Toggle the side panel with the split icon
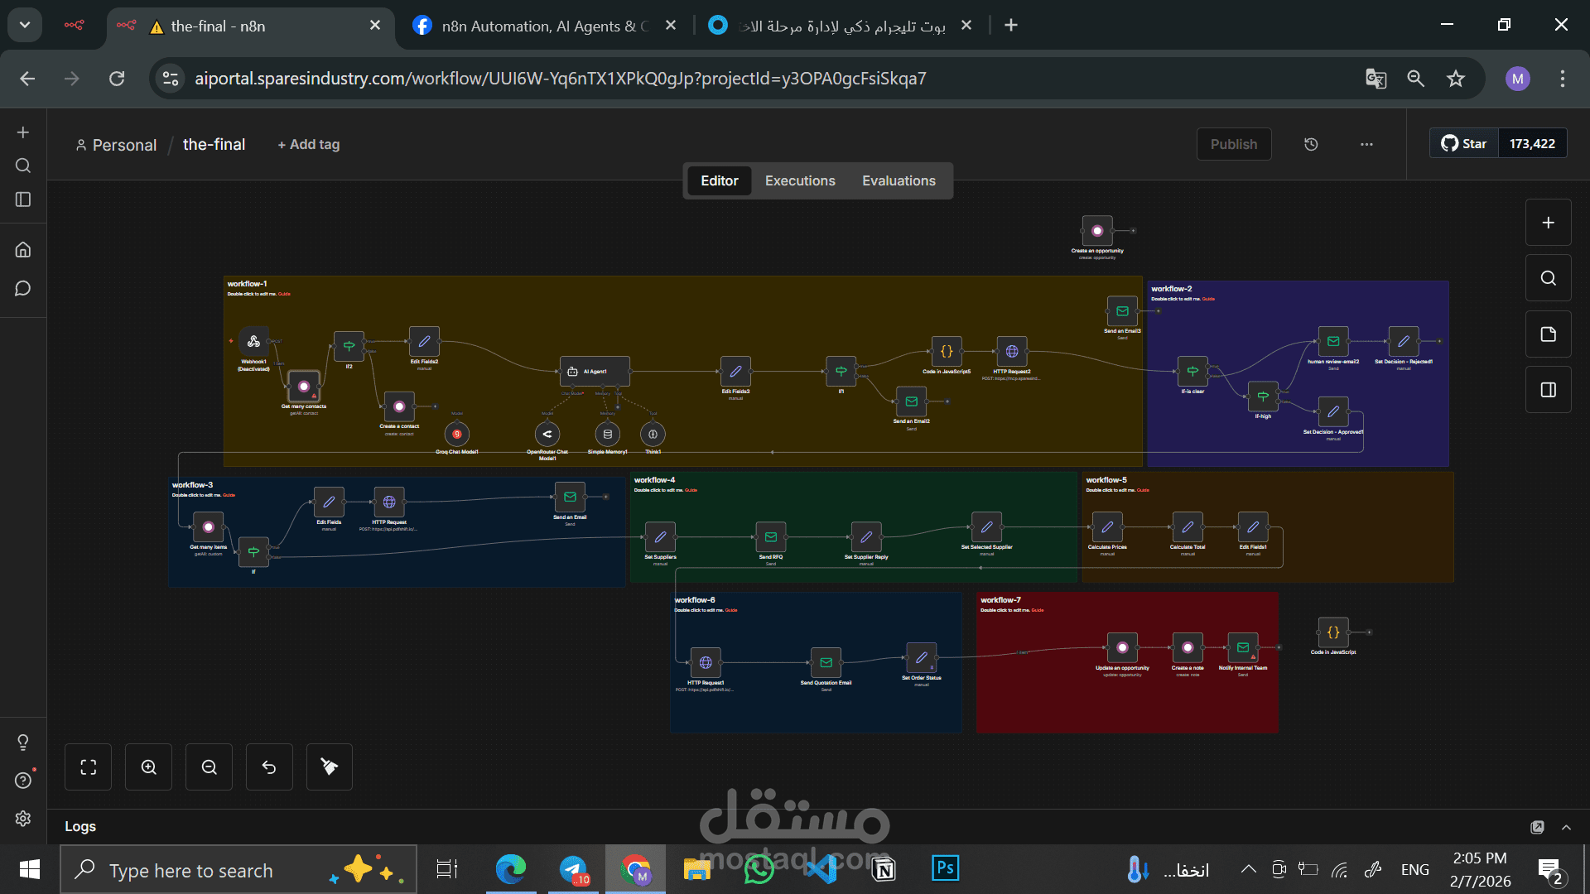 (x=1548, y=389)
